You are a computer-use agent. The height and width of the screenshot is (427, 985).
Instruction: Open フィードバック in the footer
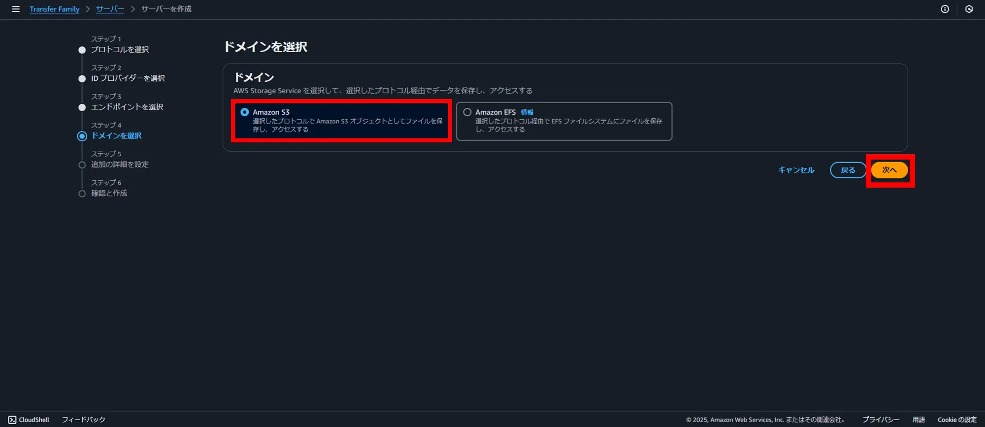[84, 420]
